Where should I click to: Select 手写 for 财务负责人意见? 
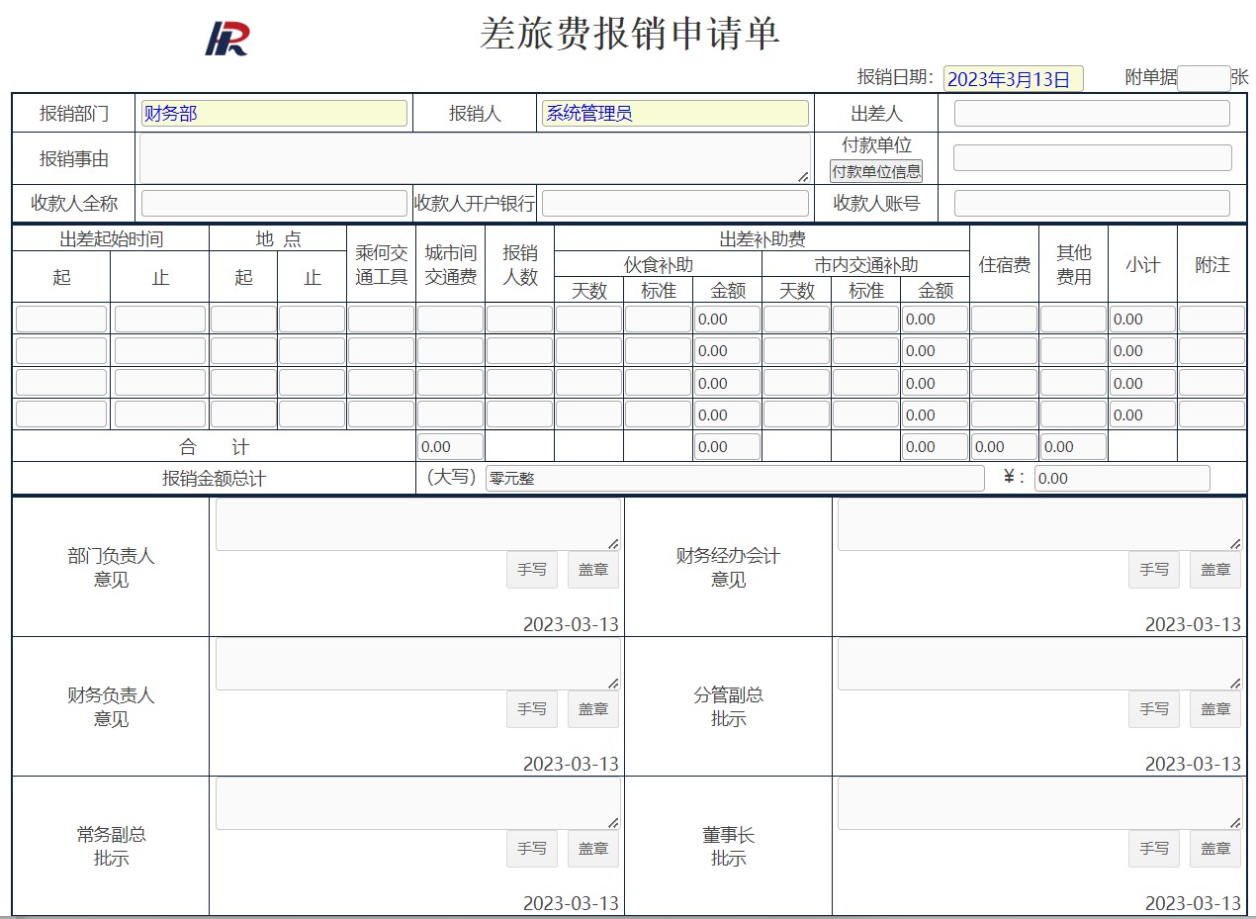532,709
